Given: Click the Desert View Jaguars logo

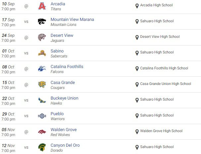Looking at the screenshot, I should click(42, 37).
